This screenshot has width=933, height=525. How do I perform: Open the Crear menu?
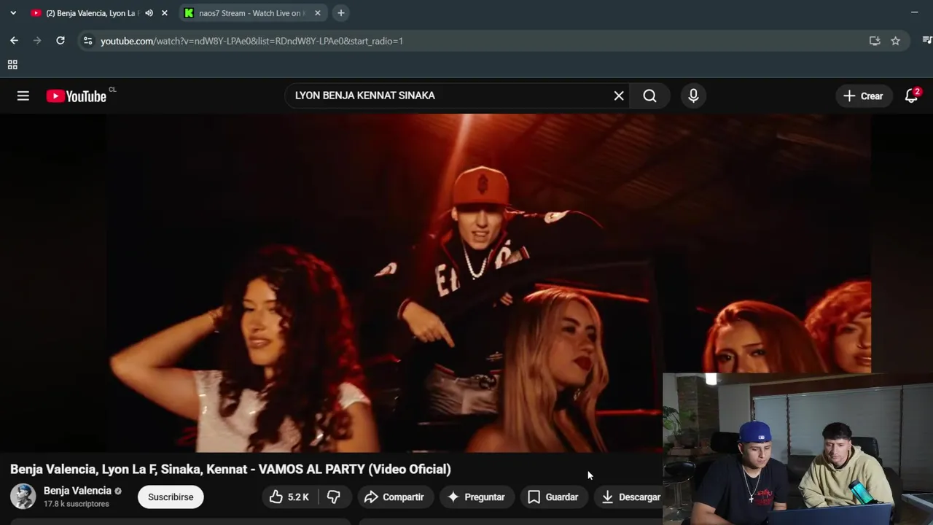click(x=864, y=96)
